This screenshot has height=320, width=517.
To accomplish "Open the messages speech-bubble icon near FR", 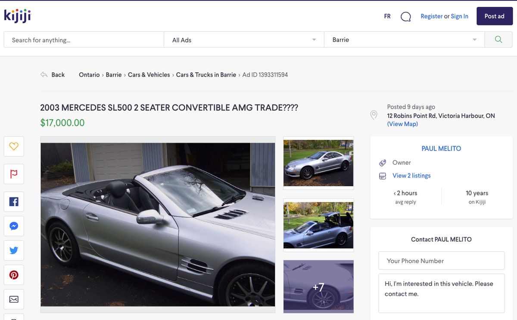I will click(x=405, y=16).
